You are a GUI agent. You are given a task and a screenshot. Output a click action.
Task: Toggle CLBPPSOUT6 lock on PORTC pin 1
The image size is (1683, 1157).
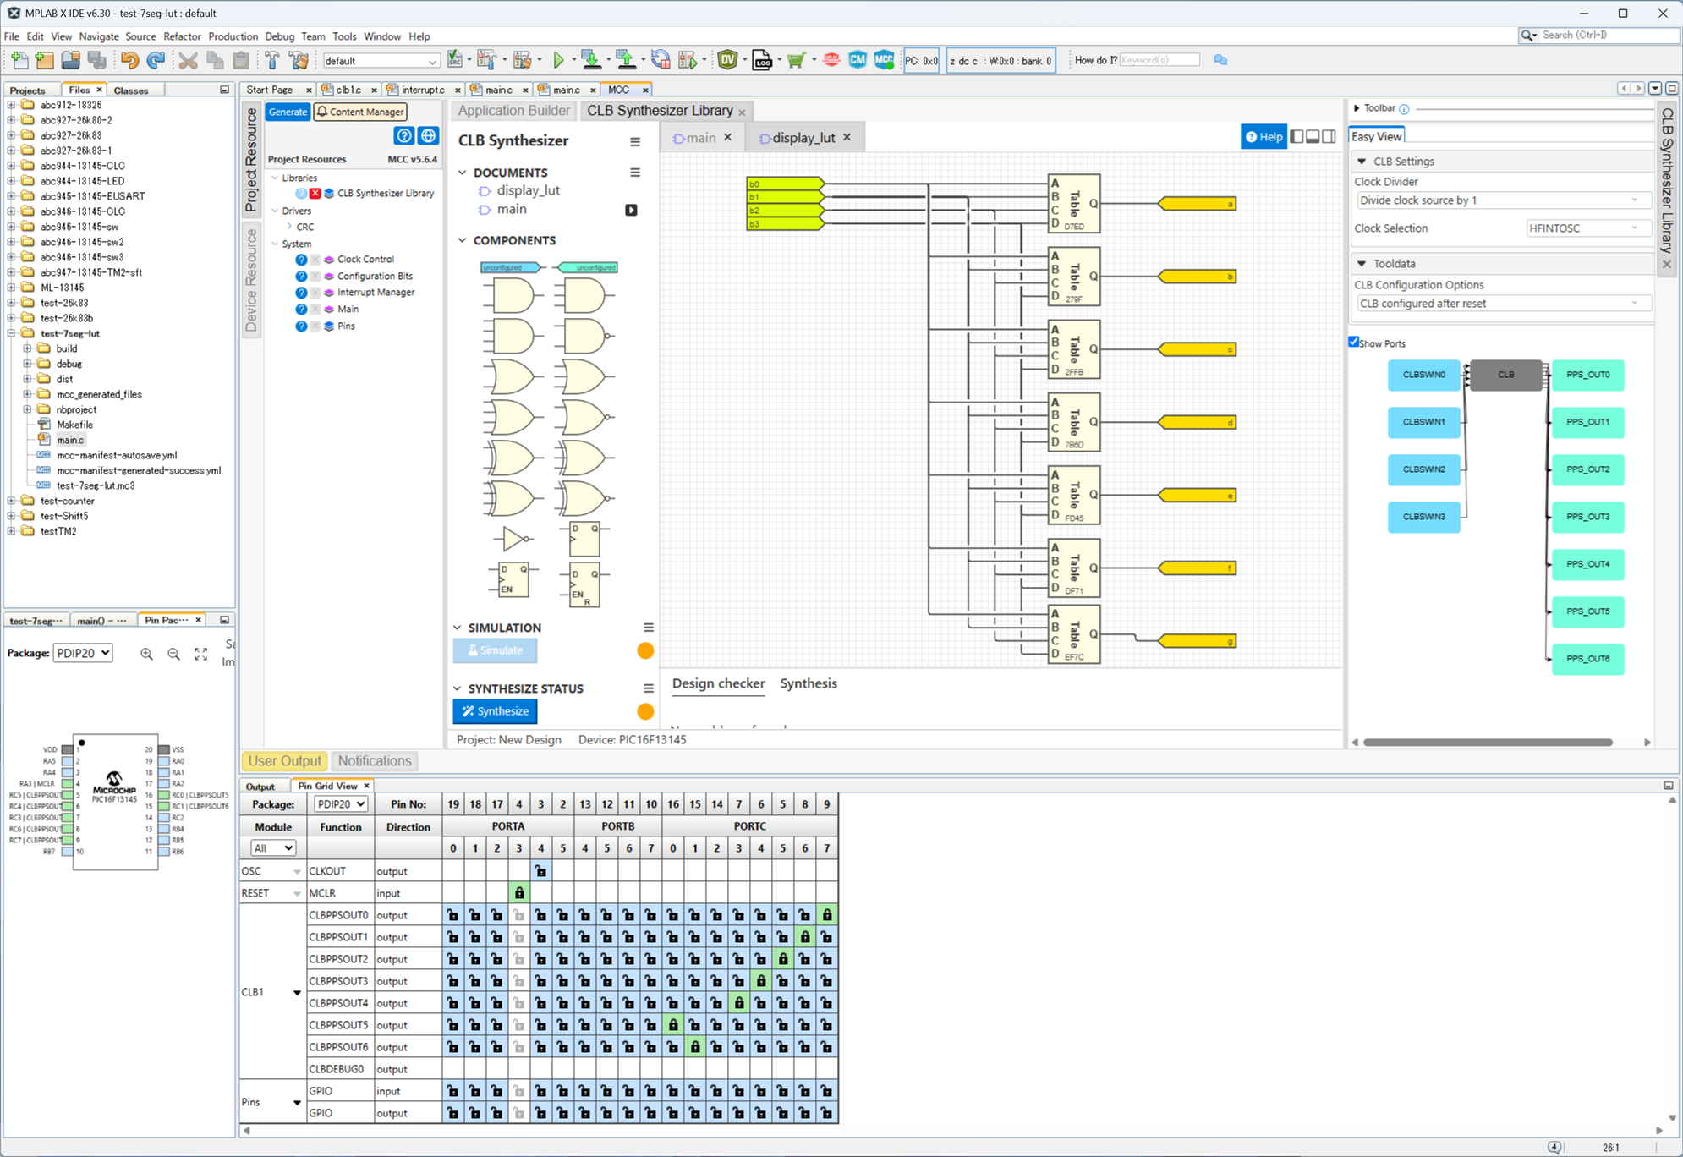[x=695, y=1047]
